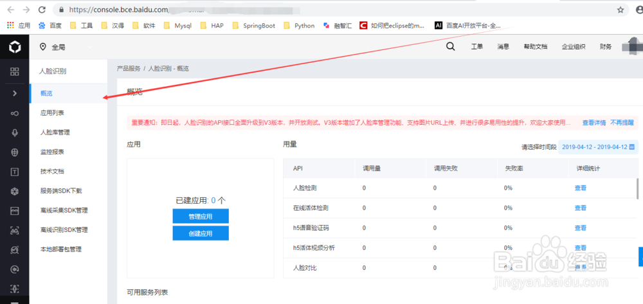Open the 帮助文档 menu
Viewport: 643px width, 304px height.
click(535, 47)
